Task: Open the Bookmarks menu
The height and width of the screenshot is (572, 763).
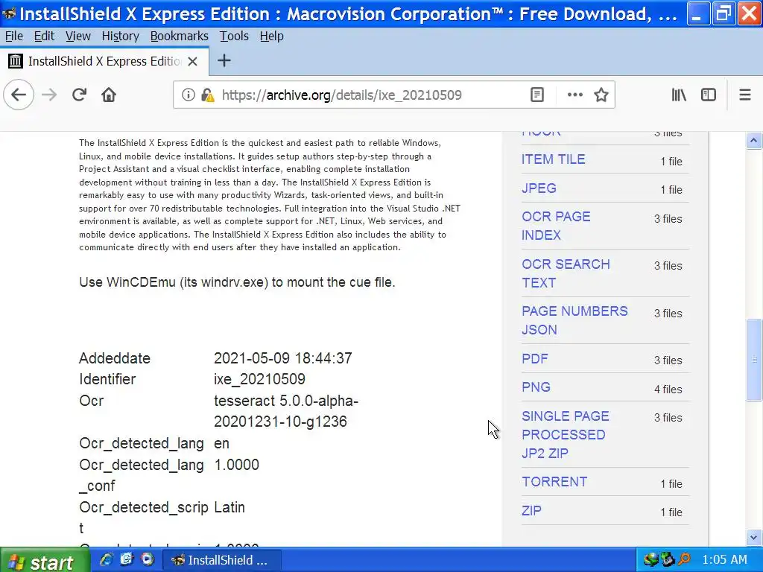Action: [179, 36]
